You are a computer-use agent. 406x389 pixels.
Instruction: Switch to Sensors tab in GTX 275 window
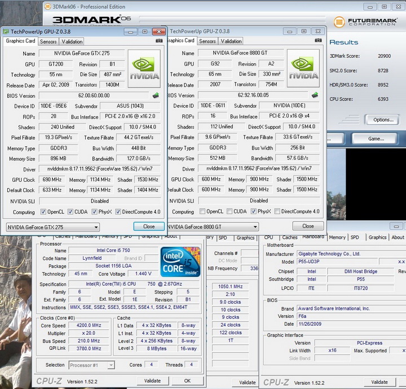click(48, 41)
